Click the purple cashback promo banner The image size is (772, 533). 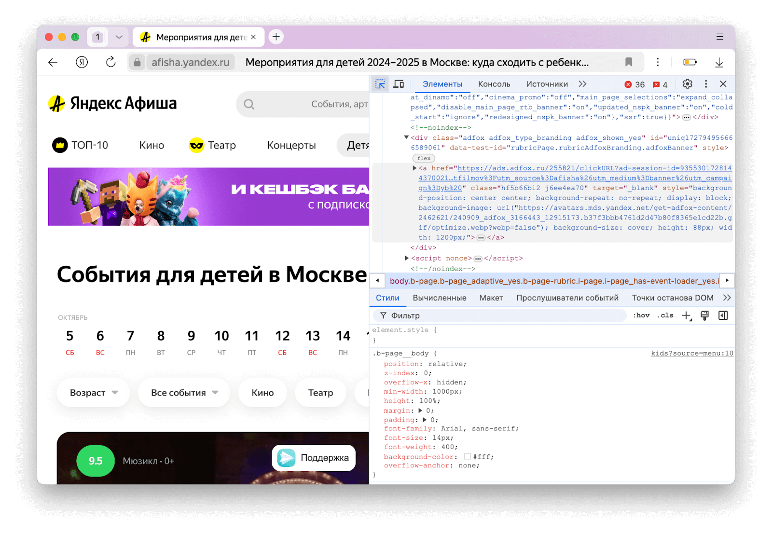(x=208, y=197)
